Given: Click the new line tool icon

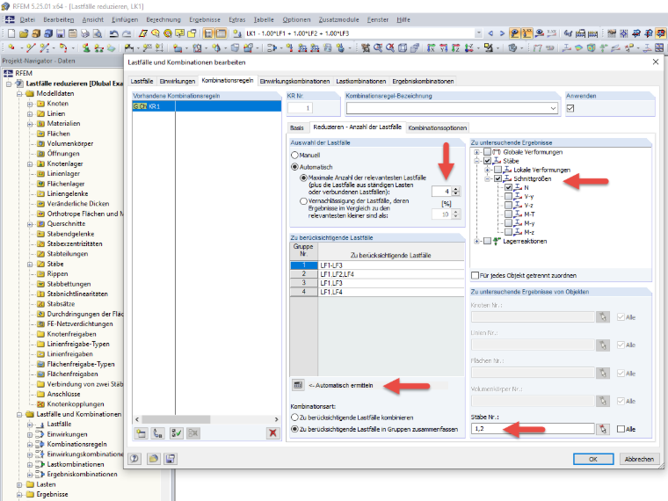Looking at the screenshot, I should pyautogui.click(x=31, y=47).
